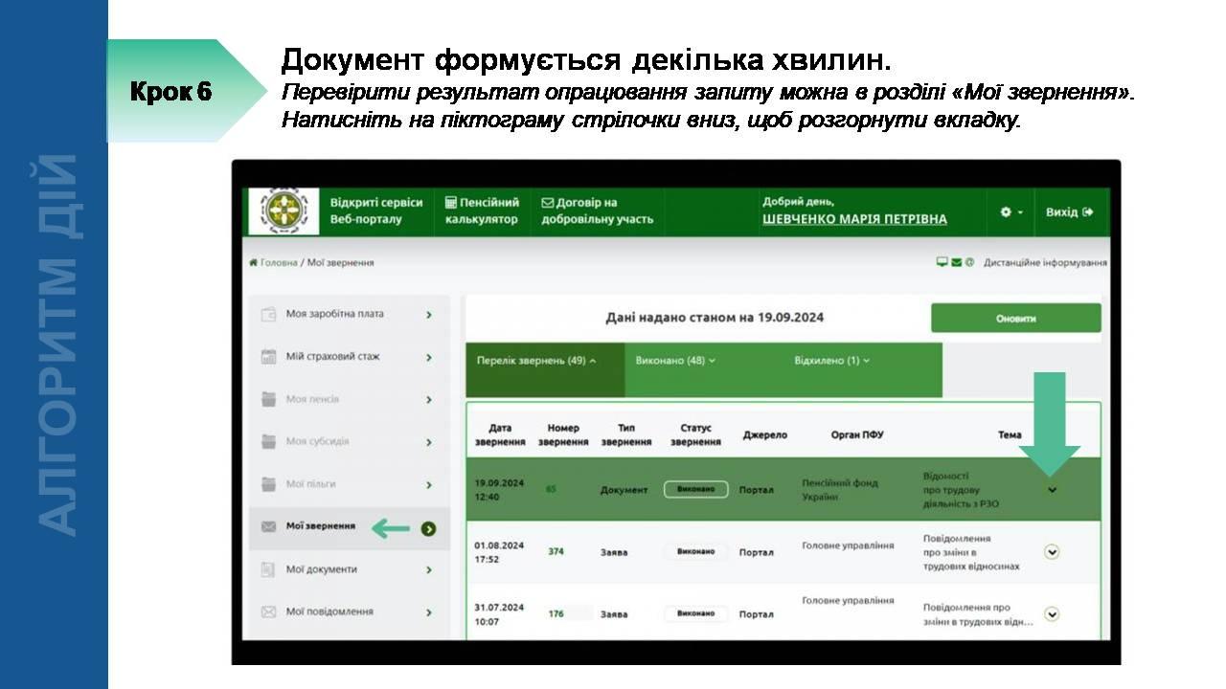The image size is (1226, 689).
Task: Sort by the Дата звернення column header
Action: pos(500,435)
